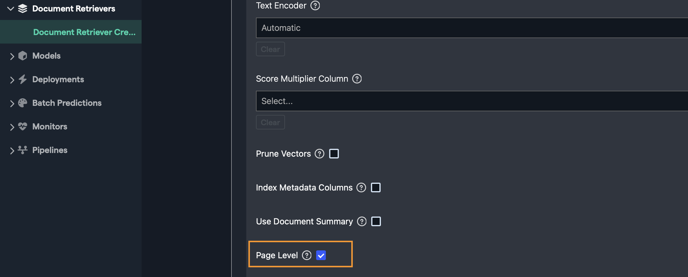This screenshot has height=277, width=688.
Task: Open help for Text Encoder
Action: tap(315, 5)
